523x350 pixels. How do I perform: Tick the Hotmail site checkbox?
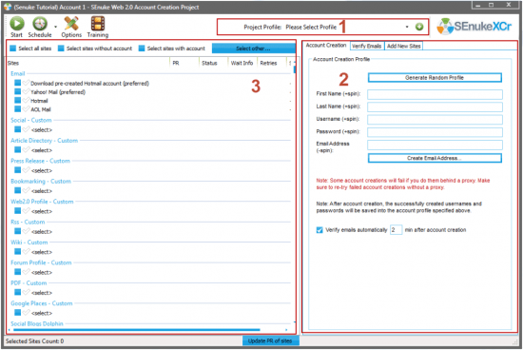[18, 100]
